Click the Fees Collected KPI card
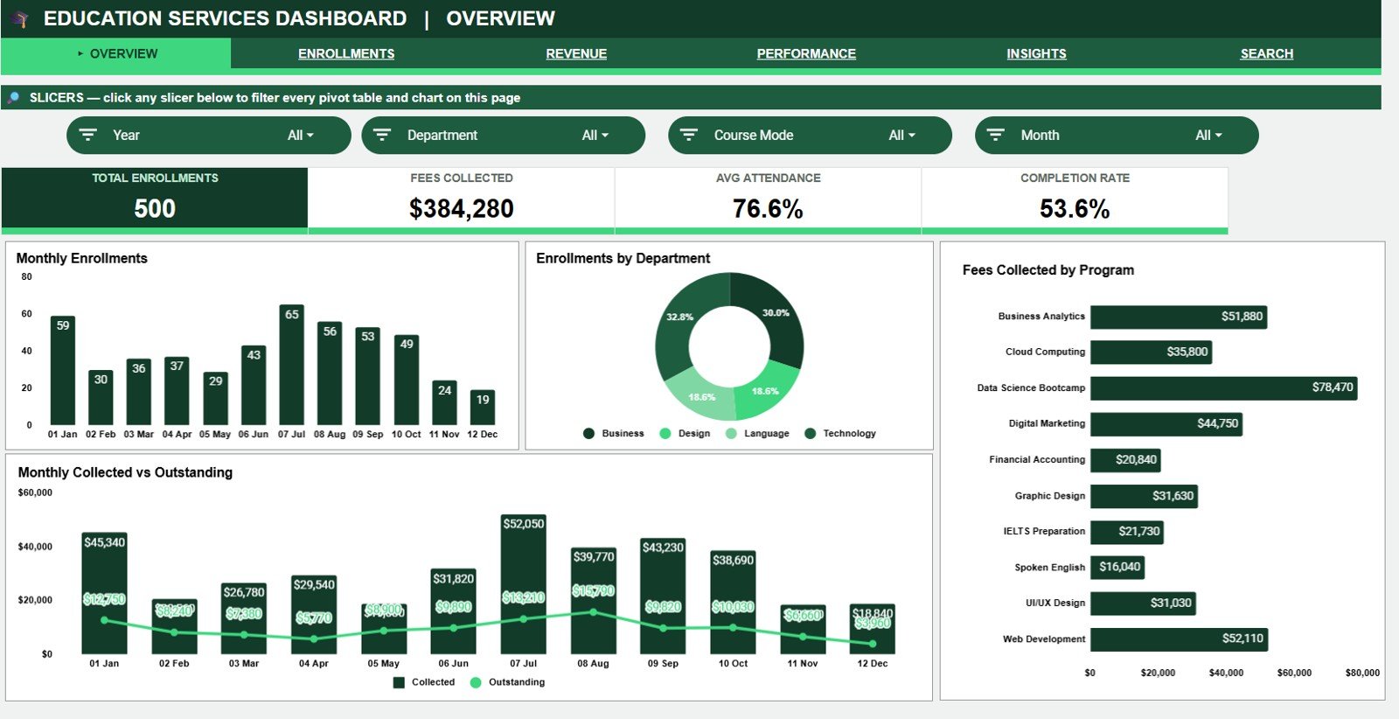The image size is (1399, 719). point(462,199)
